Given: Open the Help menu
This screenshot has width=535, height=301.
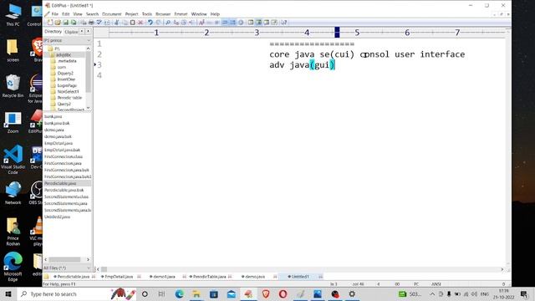Looking at the screenshot, I should pyautogui.click(x=215, y=14).
